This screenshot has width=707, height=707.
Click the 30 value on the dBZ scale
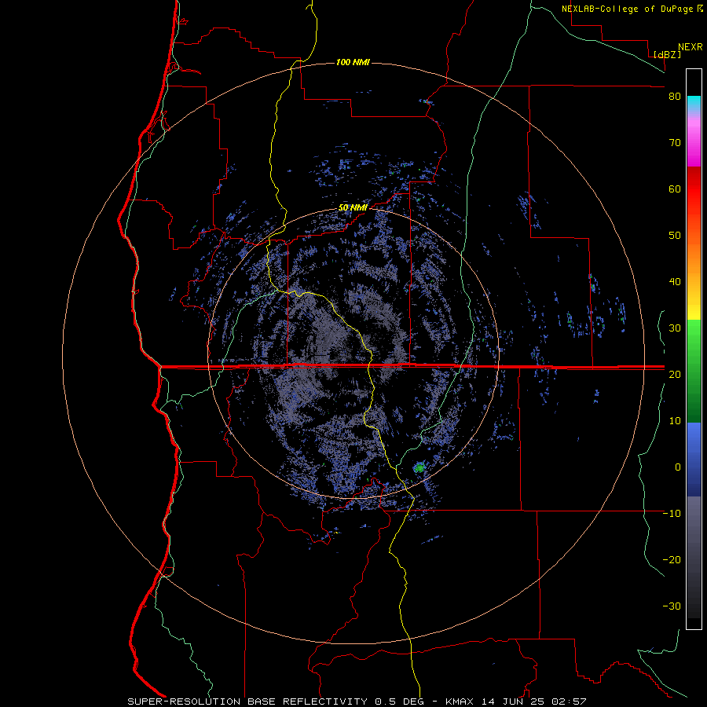tap(675, 328)
